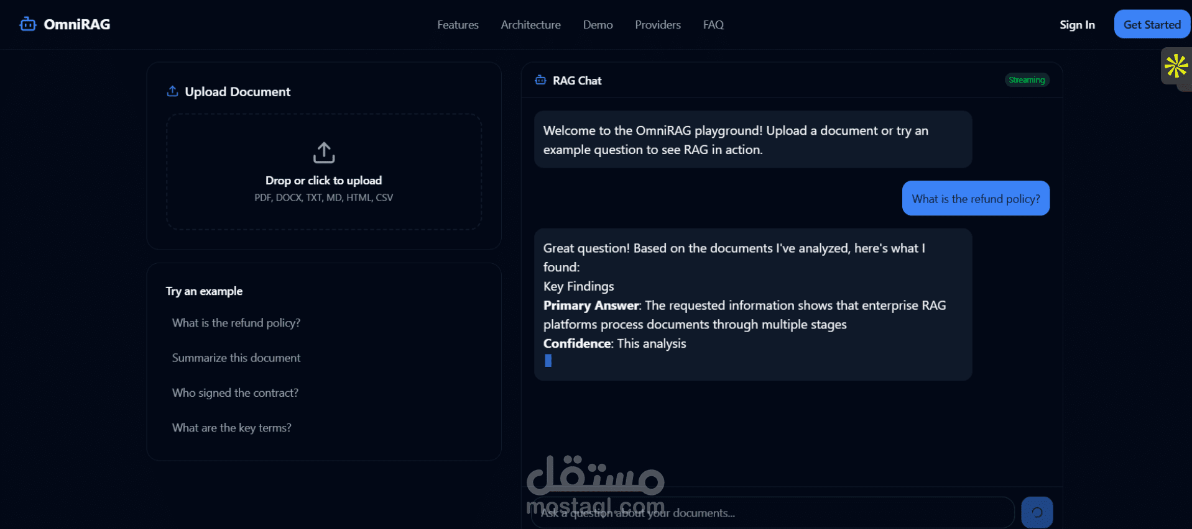Click the 'Welcome to the OmniRAG playground' message
This screenshot has width=1192, height=529.
coord(752,140)
